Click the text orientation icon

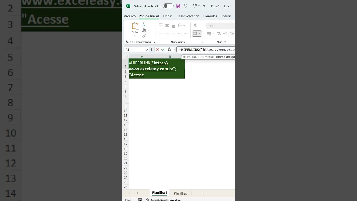(180, 25)
